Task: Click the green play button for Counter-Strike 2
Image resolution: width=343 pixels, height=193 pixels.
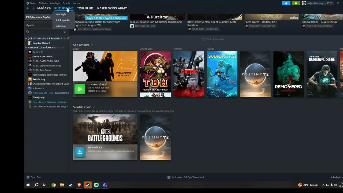Action: pos(80,89)
